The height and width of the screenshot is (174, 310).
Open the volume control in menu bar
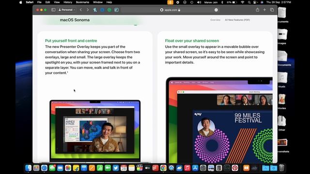click(x=199, y=2)
